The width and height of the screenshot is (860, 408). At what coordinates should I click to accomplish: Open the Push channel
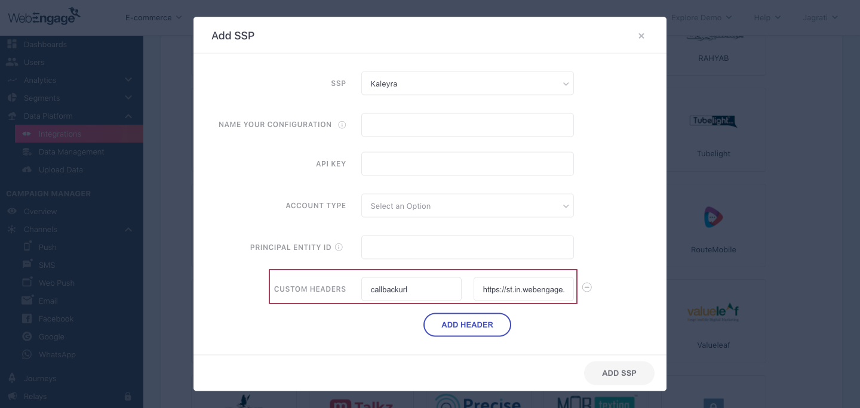pyautogui.click(x=48, y=247)
